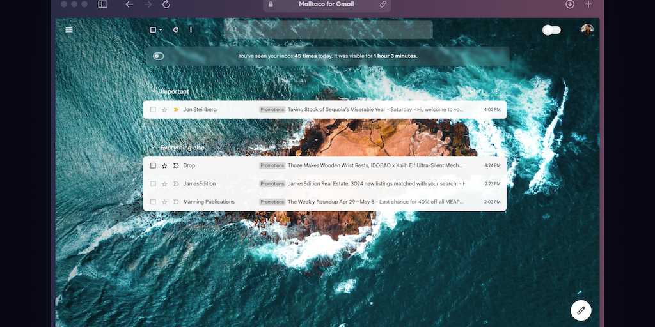
Task: Toggle the top-right Mailtaco switch
Action: [x=551, y=30]
